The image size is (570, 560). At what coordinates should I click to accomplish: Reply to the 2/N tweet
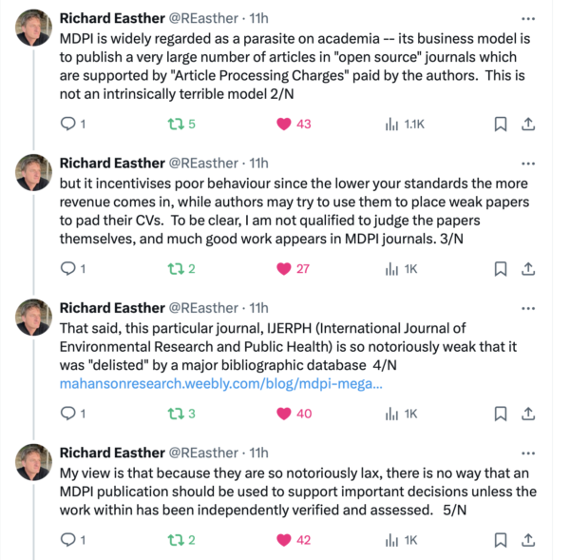(x=67, y=124)
